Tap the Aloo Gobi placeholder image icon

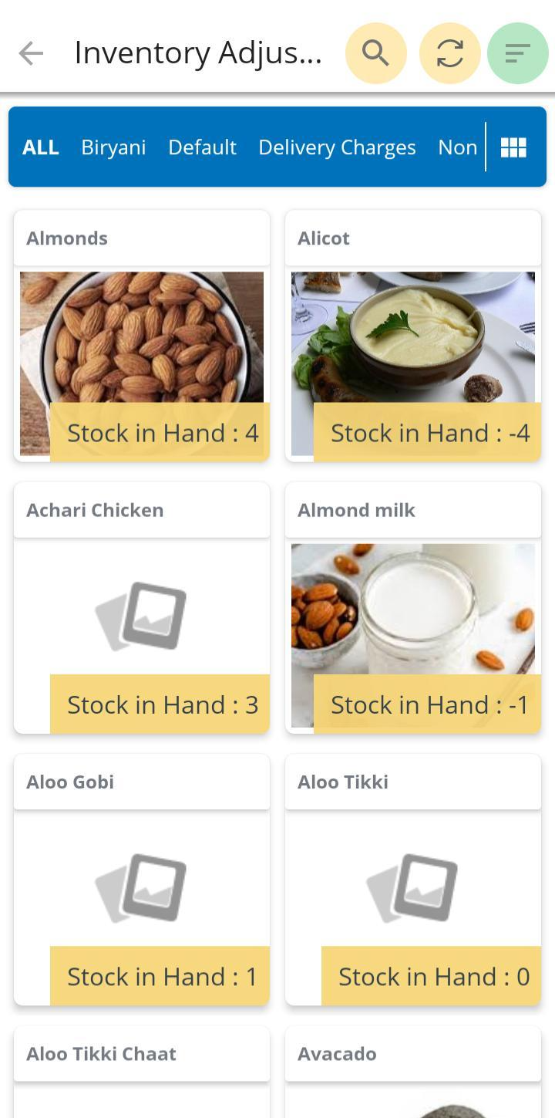[142, 887]
